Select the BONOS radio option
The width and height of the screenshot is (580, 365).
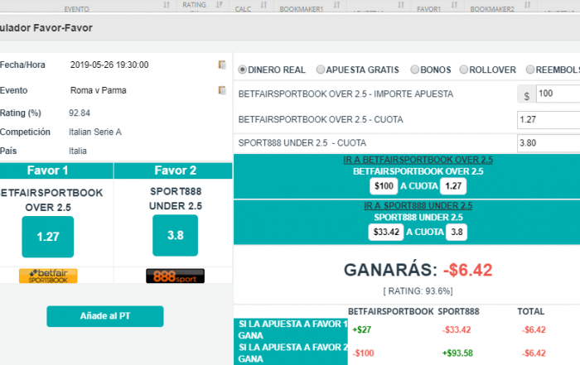pyautogui.click(x=414, y=70)
